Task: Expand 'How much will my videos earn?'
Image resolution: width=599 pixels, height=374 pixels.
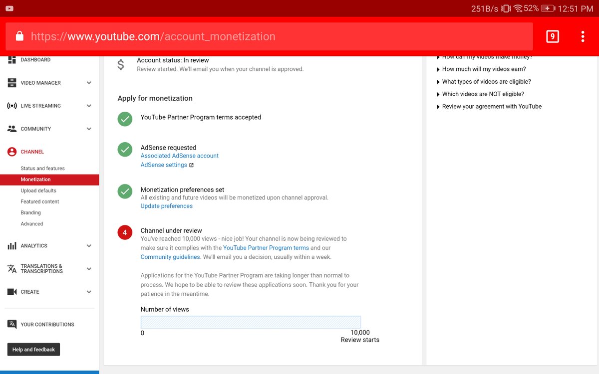Action: (482, 69)
